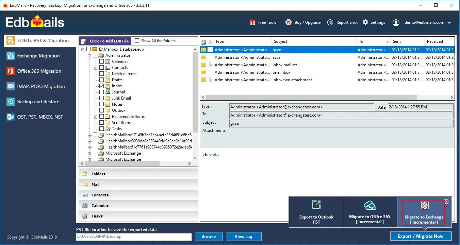
Task: Check the Sent Items folder checkbox
Action: [x=101, y=123]
